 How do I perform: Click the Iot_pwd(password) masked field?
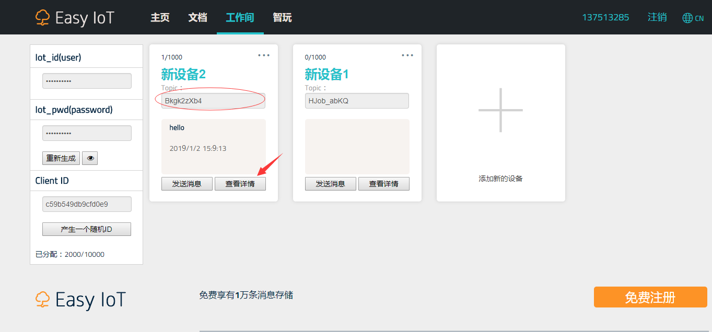coord(87,133)
